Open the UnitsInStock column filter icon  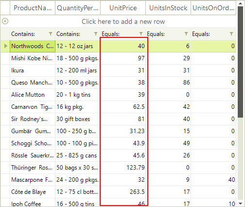186,34
